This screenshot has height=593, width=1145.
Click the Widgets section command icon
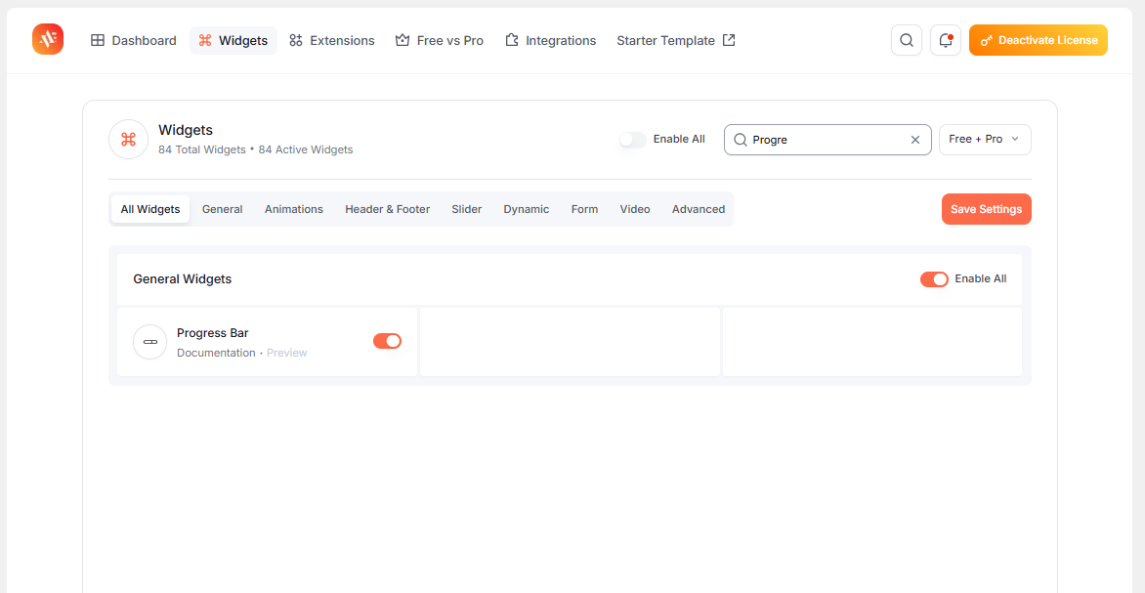129,140
